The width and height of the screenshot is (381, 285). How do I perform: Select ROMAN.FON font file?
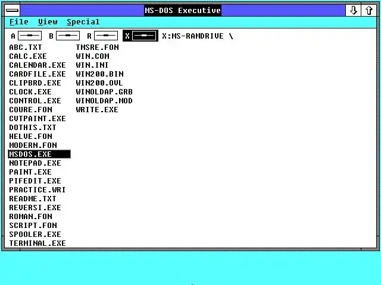point(30,216)
